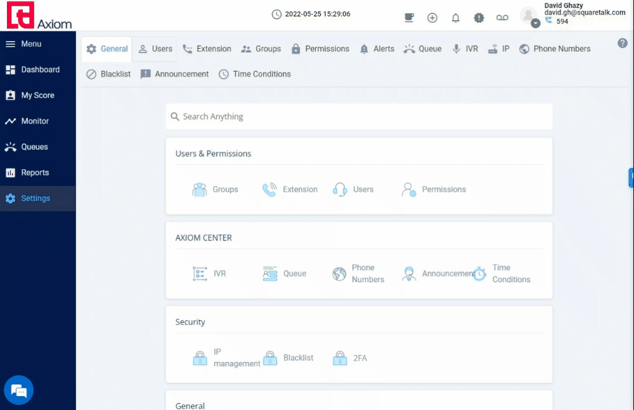Open Groups card icon under Users & Permissions

(199, 189)
